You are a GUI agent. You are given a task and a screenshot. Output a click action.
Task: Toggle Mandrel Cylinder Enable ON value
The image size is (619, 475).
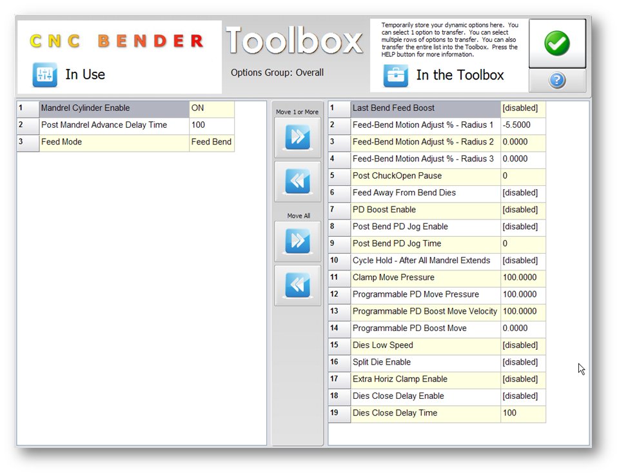coord(211,108)
